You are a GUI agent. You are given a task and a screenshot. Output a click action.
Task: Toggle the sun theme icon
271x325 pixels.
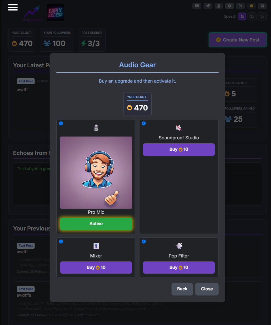tap(251, 6)
